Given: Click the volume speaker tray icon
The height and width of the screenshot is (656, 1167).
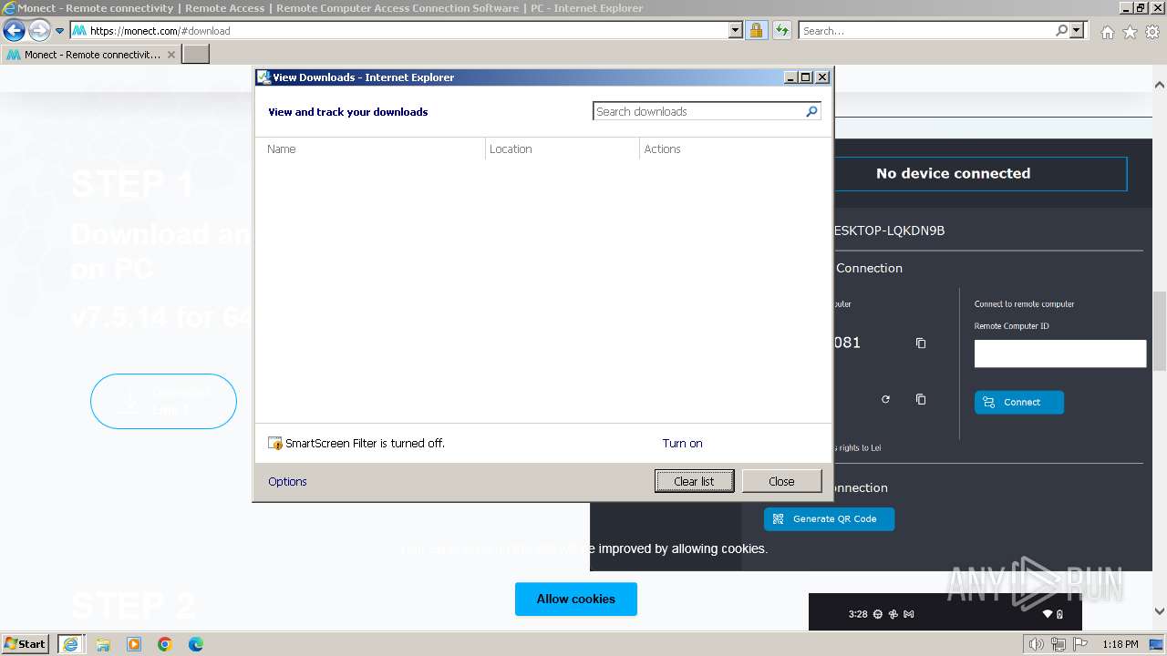Looking at the screenshot, I should [x=1037, y=644].
